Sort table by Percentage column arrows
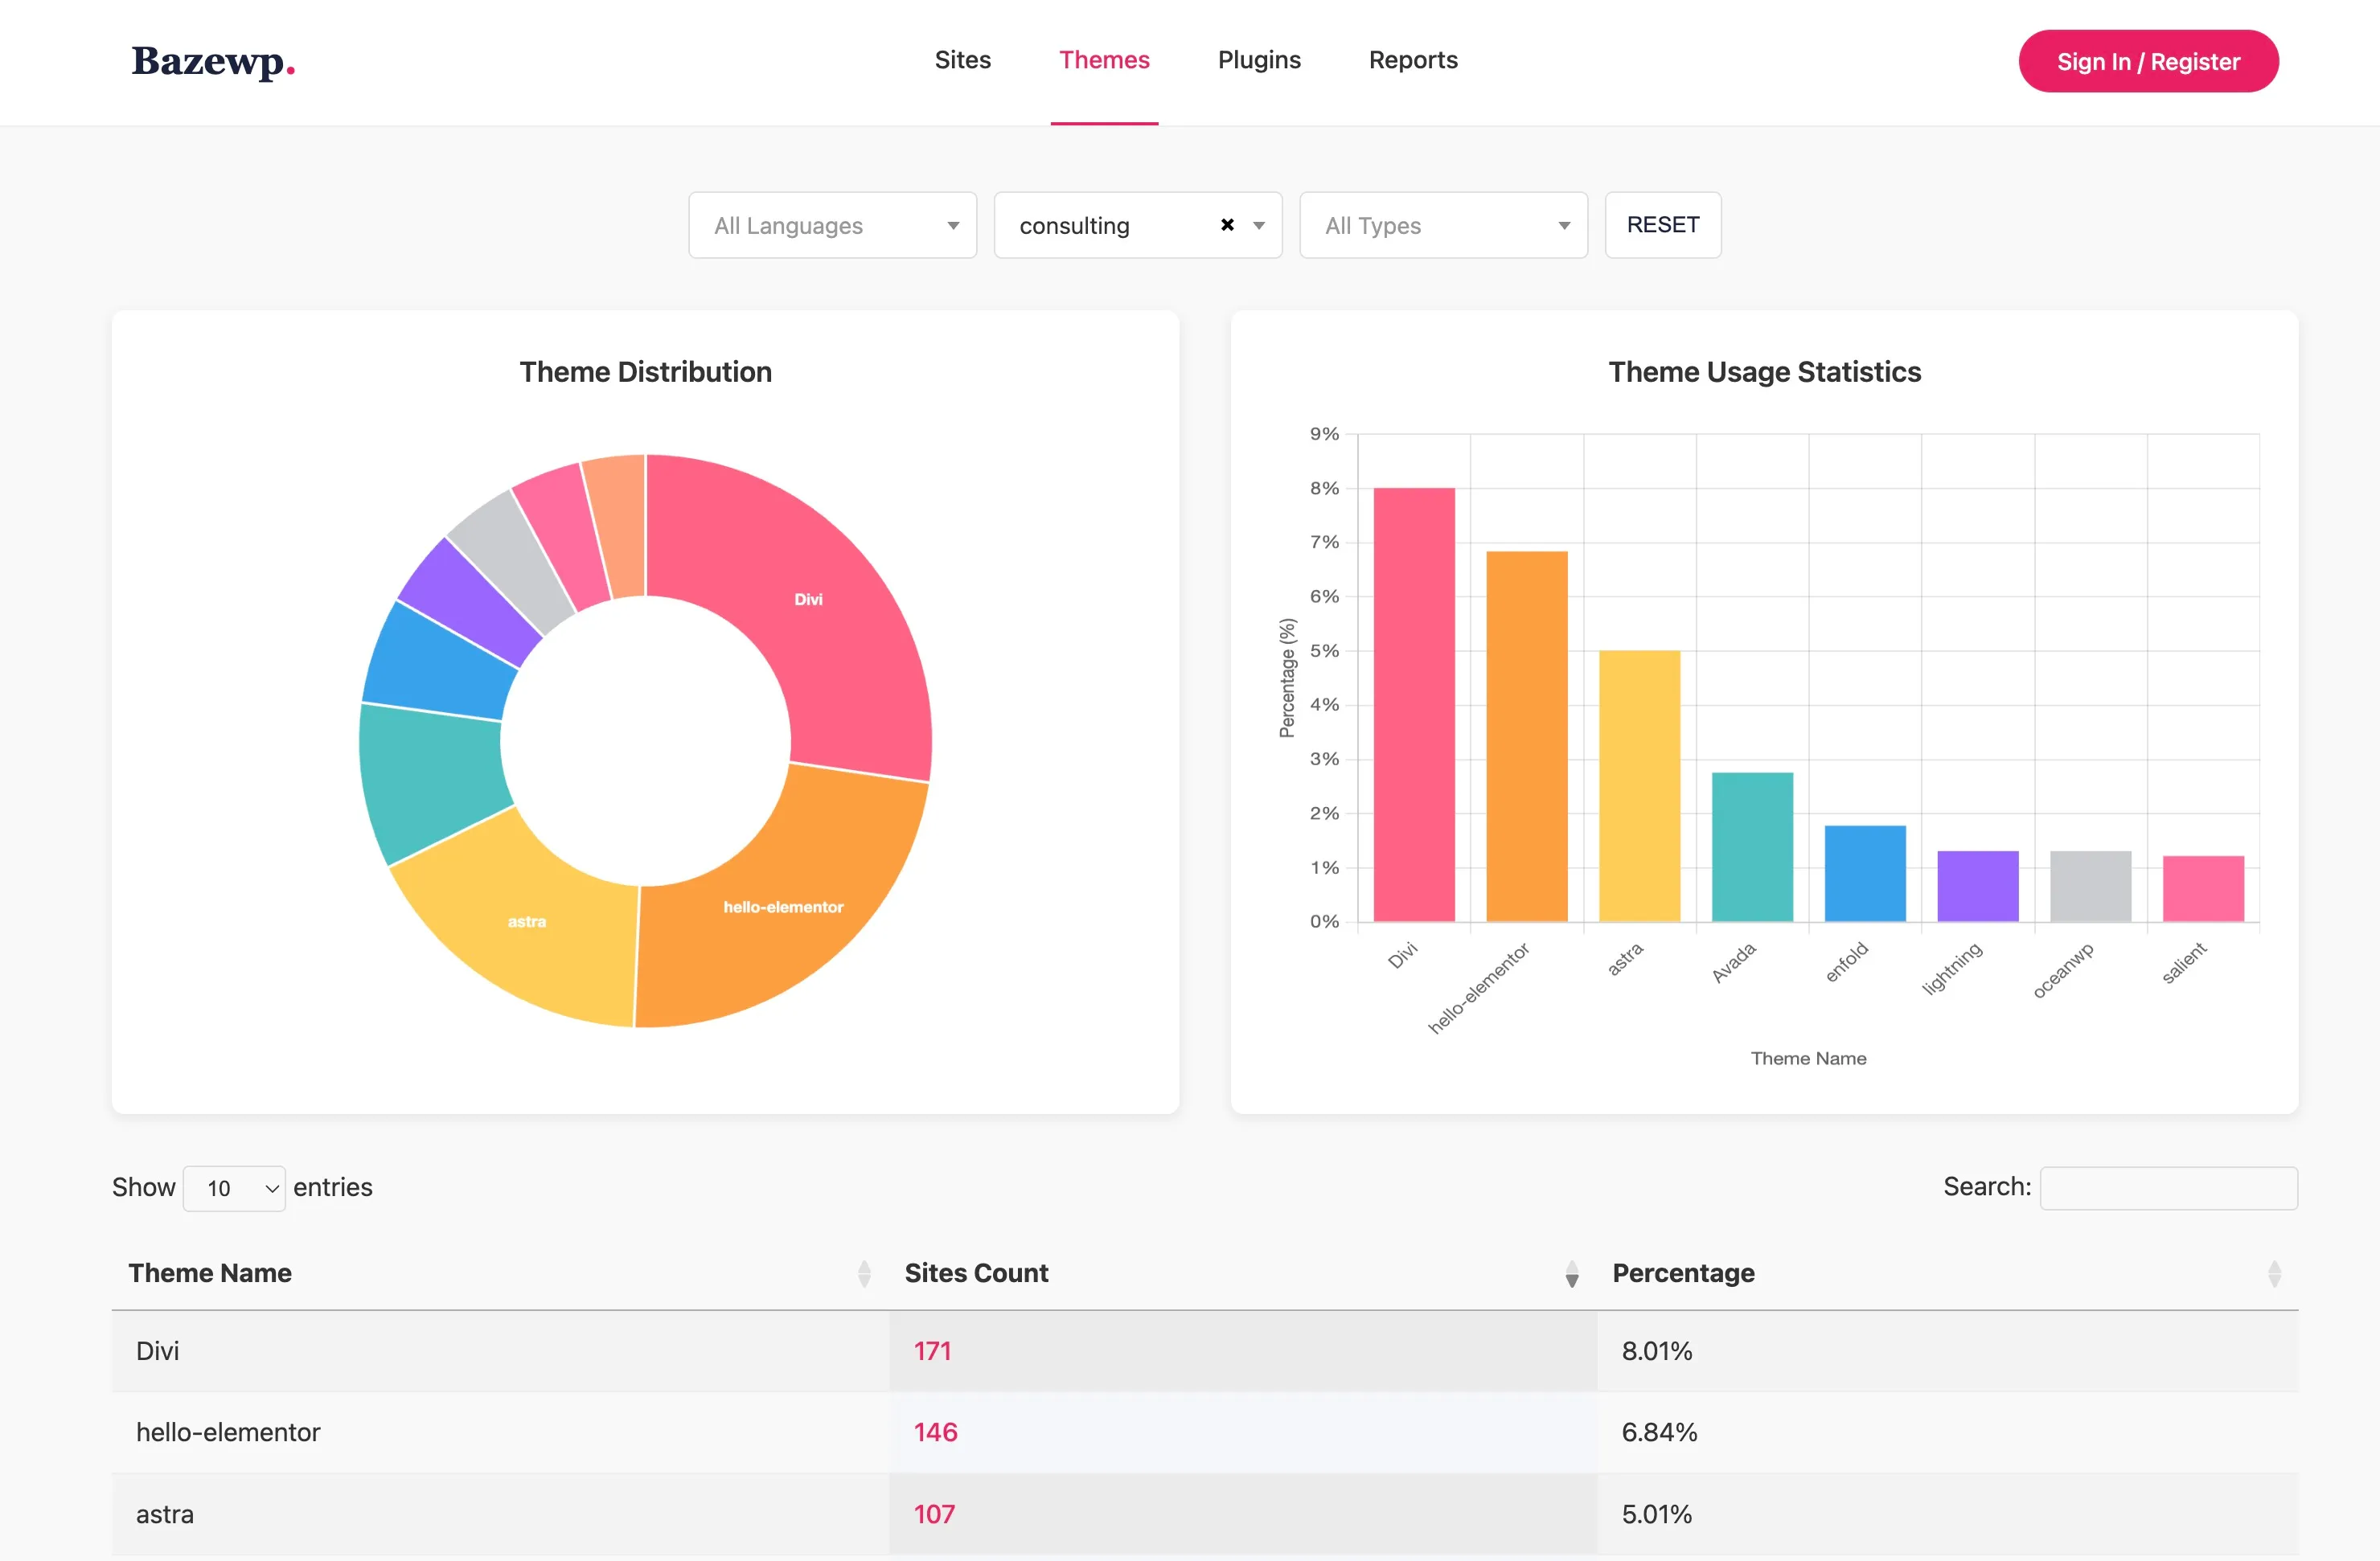 (x=2274, y=1273)
